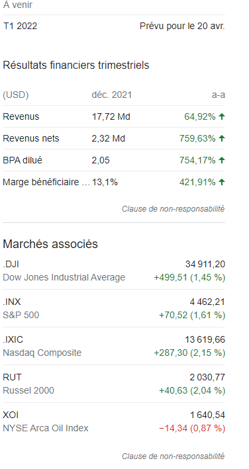The height and width of the screenshot is (469, 249).
Task: Click the up arrow next to 759,63%
Action: coord(221,138)
